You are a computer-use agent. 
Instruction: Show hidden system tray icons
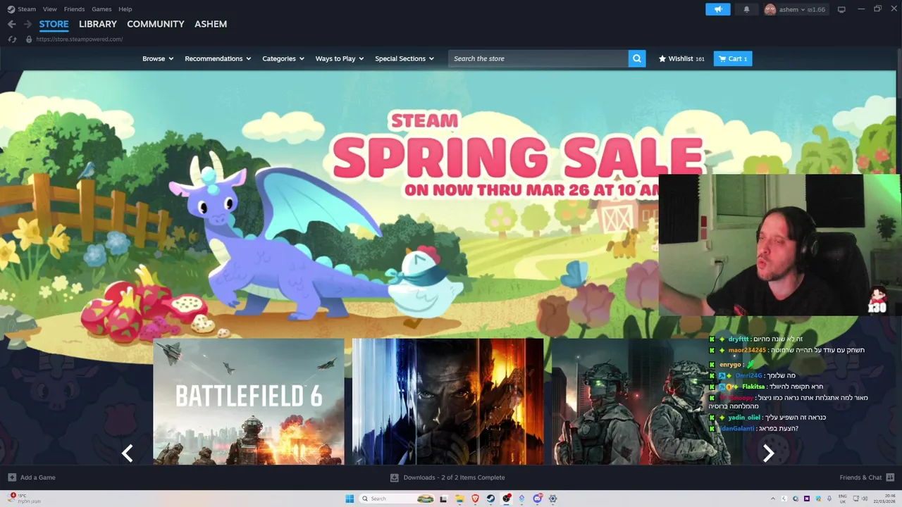click(773, 499)
